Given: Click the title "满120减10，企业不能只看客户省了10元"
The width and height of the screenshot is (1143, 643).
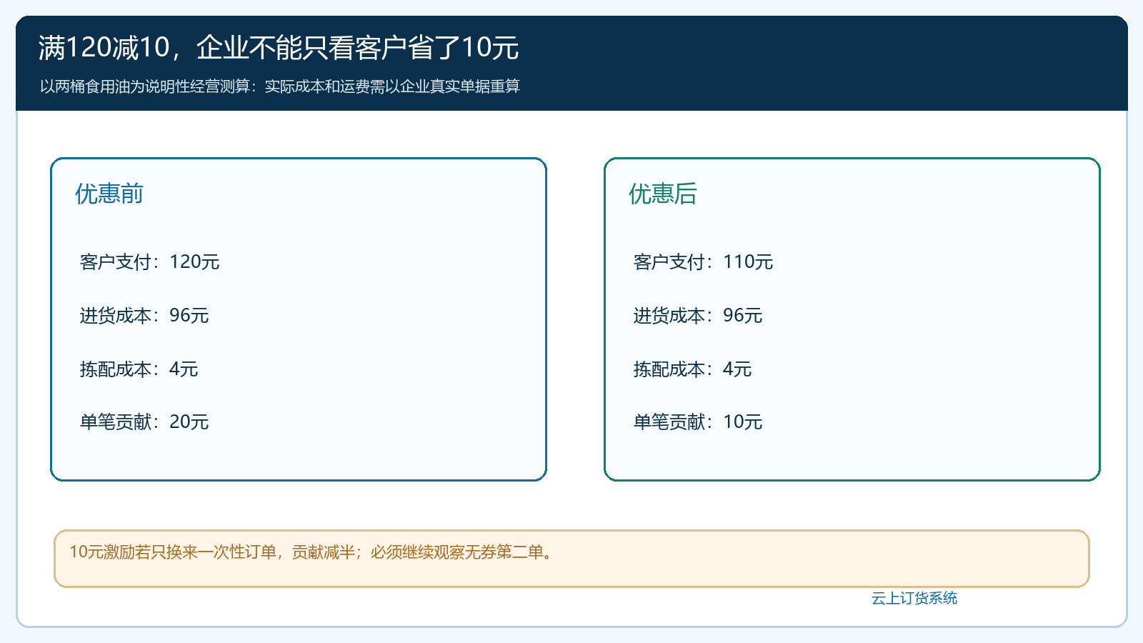Looking at the screenshot, I should (x=279, y=48).
